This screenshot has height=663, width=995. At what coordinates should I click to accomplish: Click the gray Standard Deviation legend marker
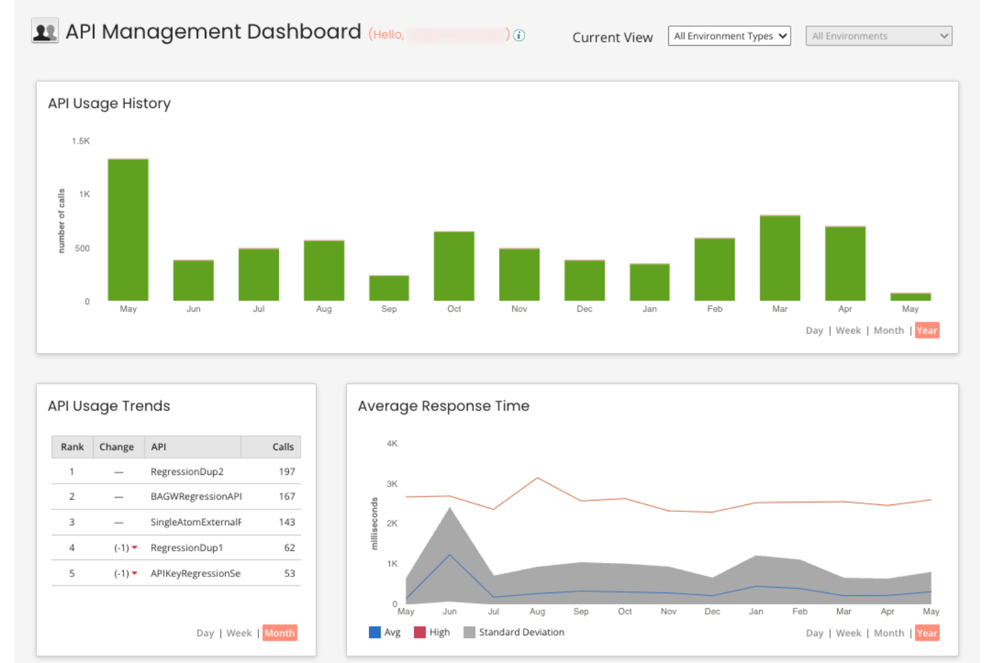click(x=469, y=631)
